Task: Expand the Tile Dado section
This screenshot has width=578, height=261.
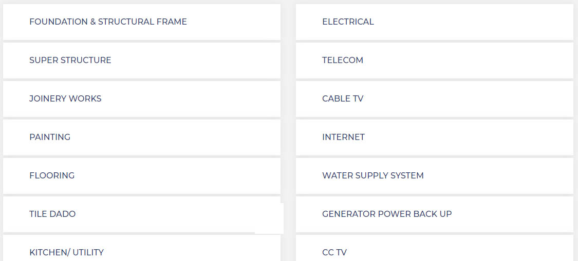Action: click(142, 214)
